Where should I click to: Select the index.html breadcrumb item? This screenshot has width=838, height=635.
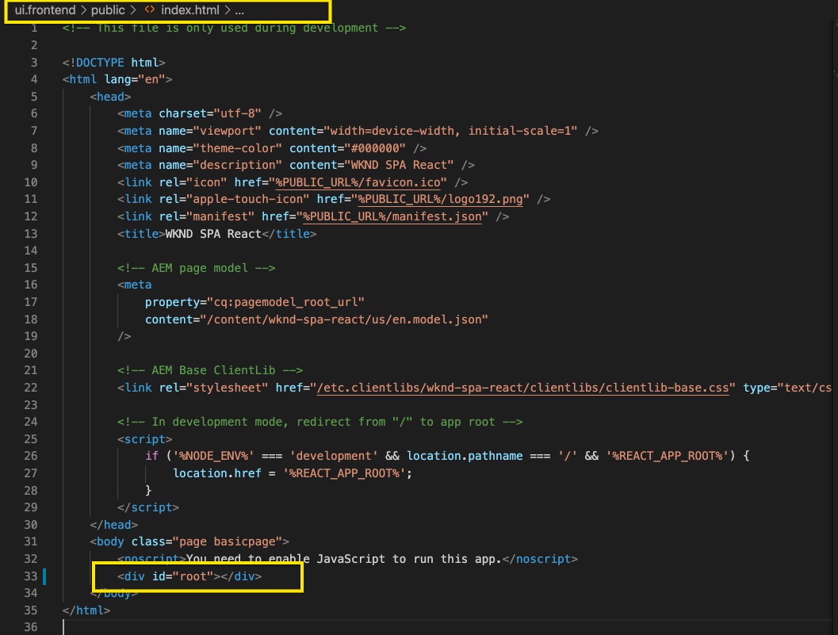click(190, 10)
